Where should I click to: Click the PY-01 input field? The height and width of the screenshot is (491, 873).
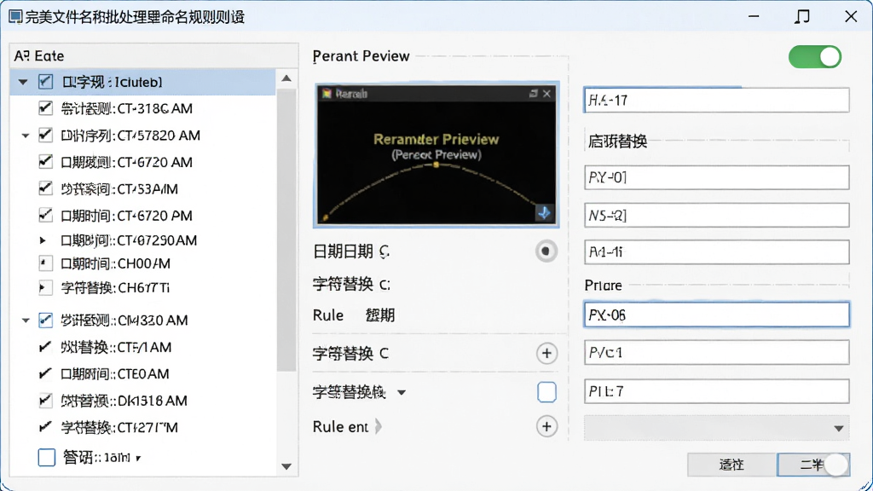(716, 177)
